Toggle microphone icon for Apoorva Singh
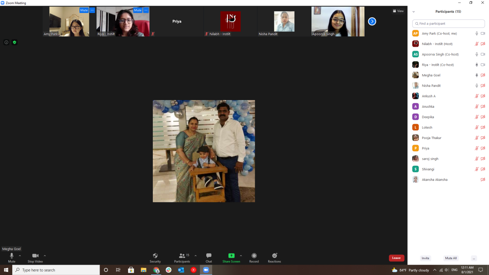 pyautogui.click(x=476, y=54)
